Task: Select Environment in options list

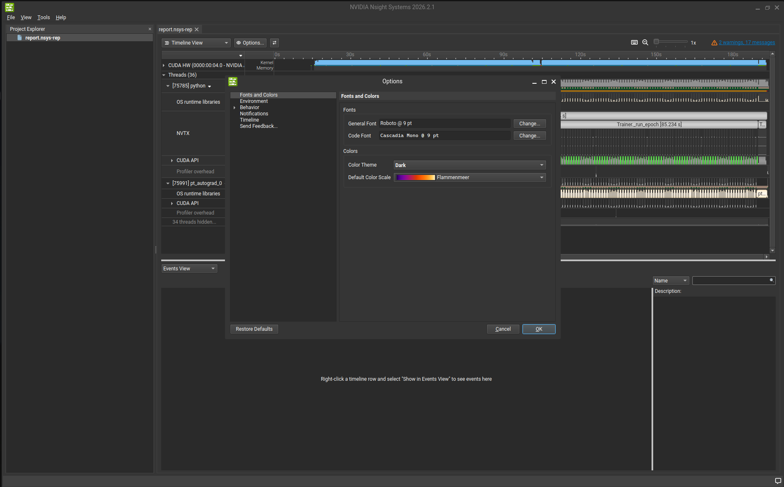Action: pyautogui.click(x=254, y=101)
